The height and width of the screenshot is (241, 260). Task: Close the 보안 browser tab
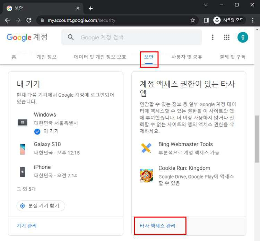[78, 8]
